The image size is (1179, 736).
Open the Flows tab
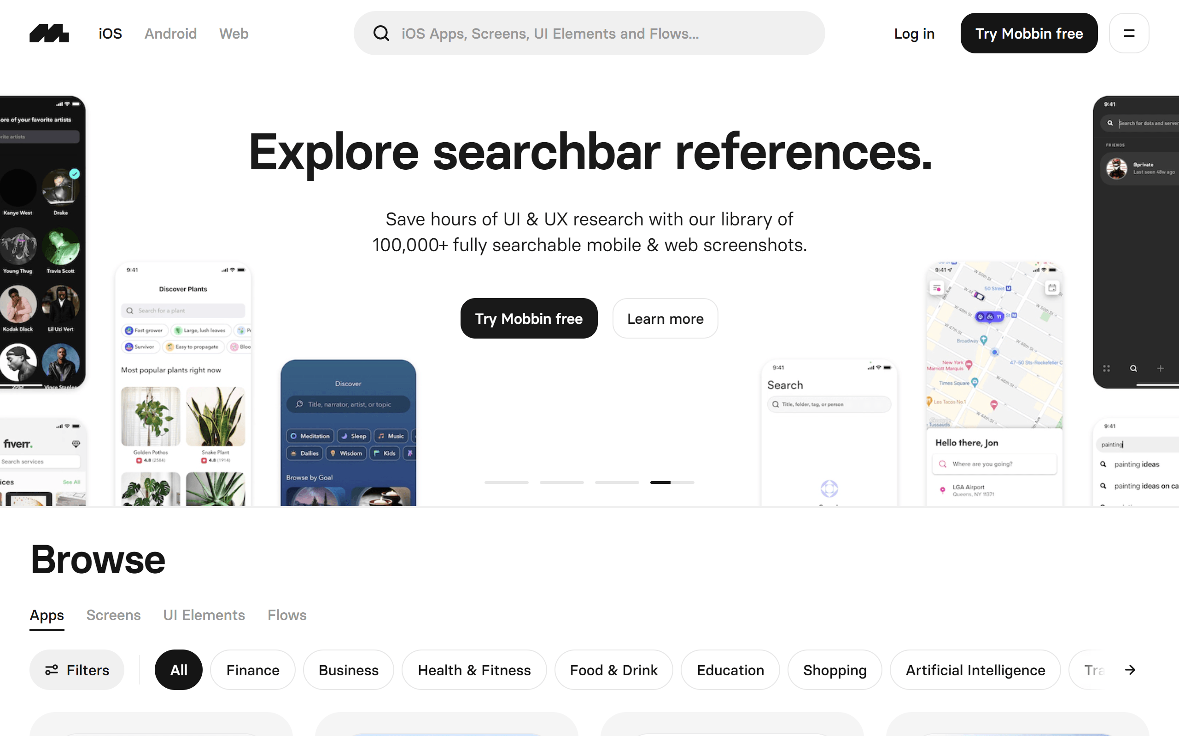click(x=287, y=614)
